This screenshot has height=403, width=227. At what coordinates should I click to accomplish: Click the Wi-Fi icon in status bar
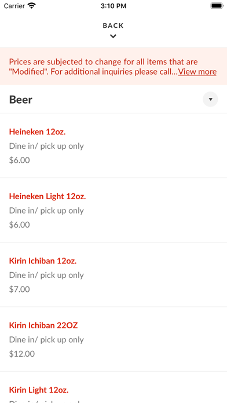pos(32,6)
